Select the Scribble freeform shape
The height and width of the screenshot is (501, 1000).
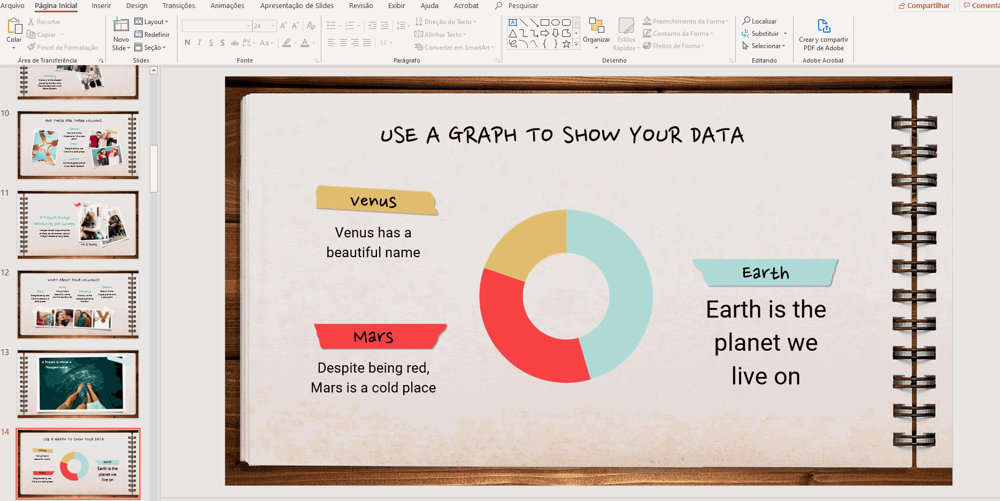(x=513, y=44)
